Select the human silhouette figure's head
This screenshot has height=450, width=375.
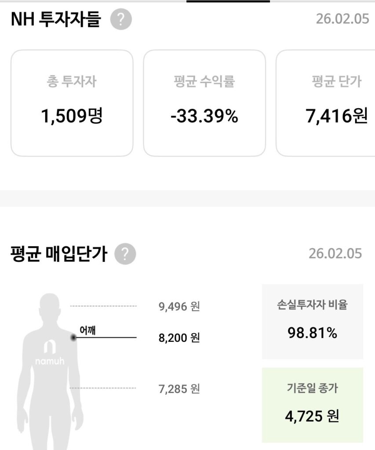point(49,308)
